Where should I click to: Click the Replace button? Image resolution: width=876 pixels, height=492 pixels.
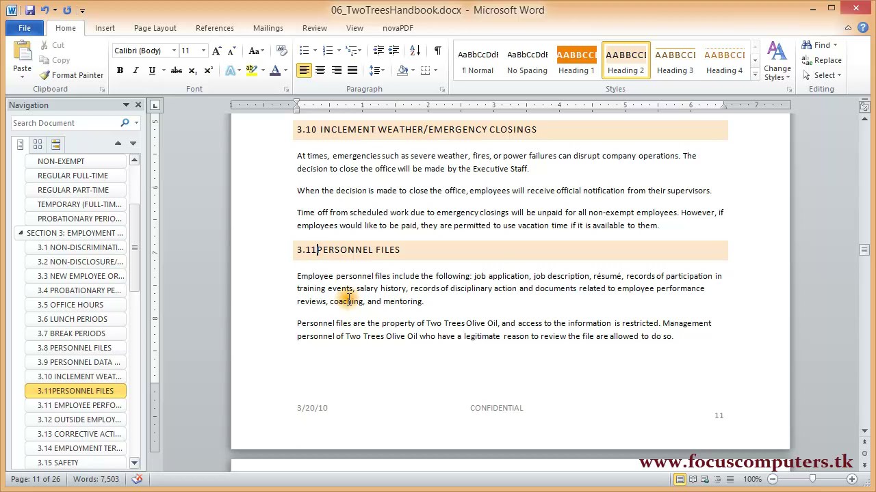click(x=821, y=60)
